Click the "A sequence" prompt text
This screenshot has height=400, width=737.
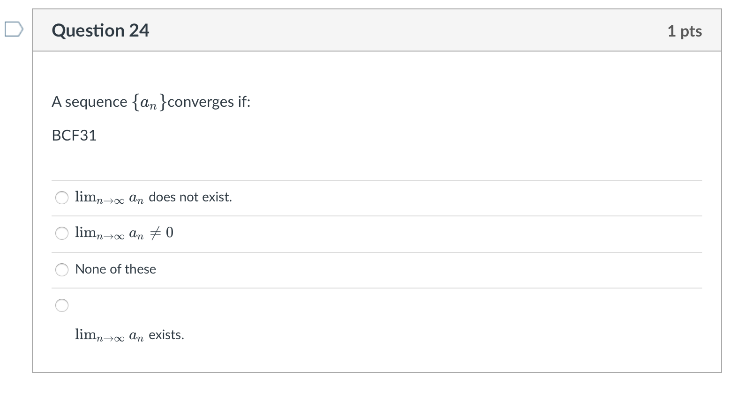(x=89, y=102)
